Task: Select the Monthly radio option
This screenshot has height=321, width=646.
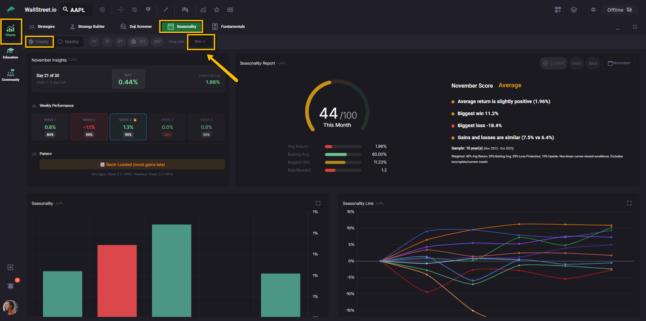Action: point(68,42)
